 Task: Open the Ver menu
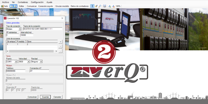tap(13, 2)
